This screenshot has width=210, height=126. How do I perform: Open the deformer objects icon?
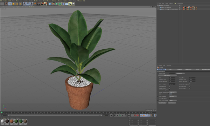pos(63,4)
